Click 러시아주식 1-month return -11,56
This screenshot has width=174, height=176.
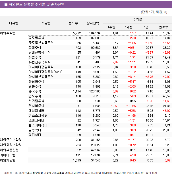coord(131,106)
